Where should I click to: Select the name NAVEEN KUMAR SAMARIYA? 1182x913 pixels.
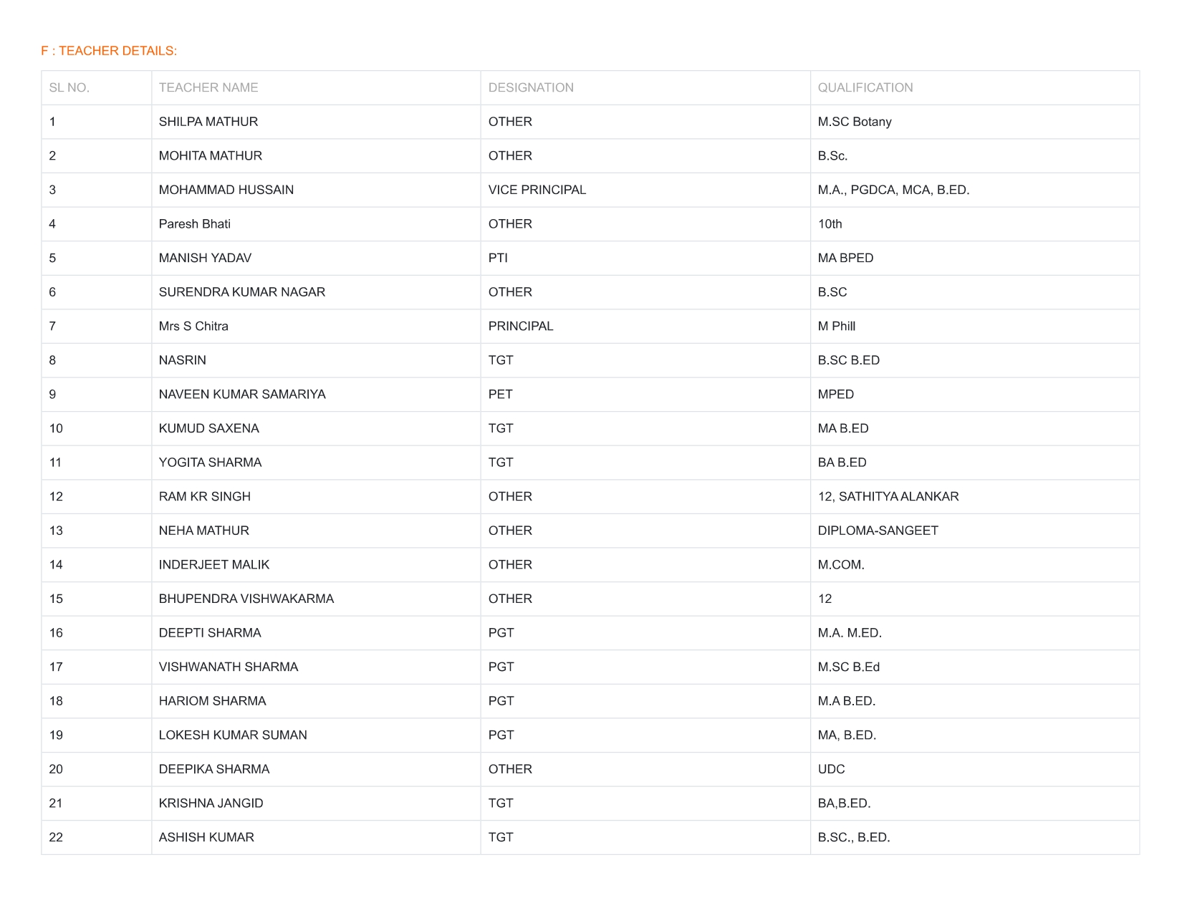pyautogui.click(x=242, y=395)
